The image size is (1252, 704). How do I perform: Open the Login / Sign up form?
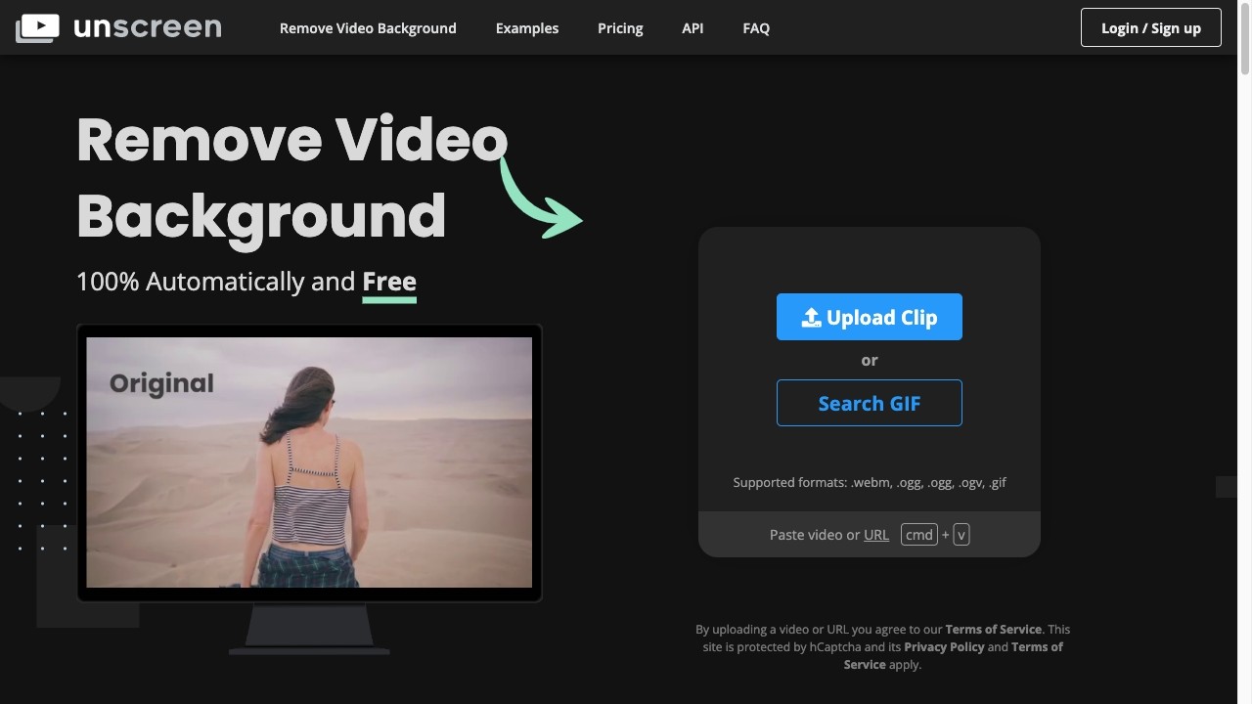pos(1150,27)
